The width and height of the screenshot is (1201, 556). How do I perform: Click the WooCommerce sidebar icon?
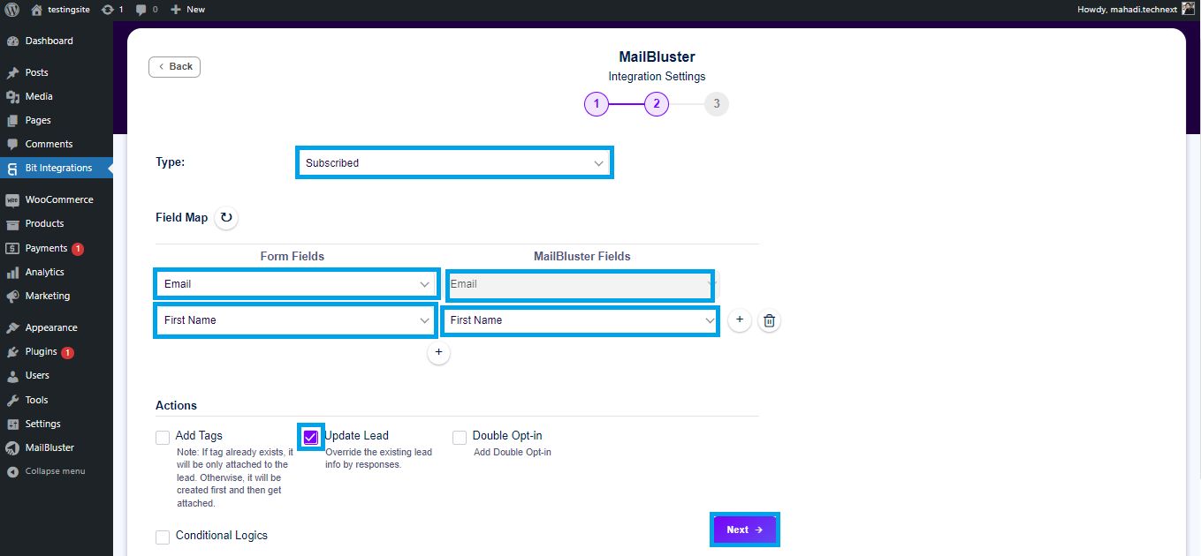tap(12, 199)
